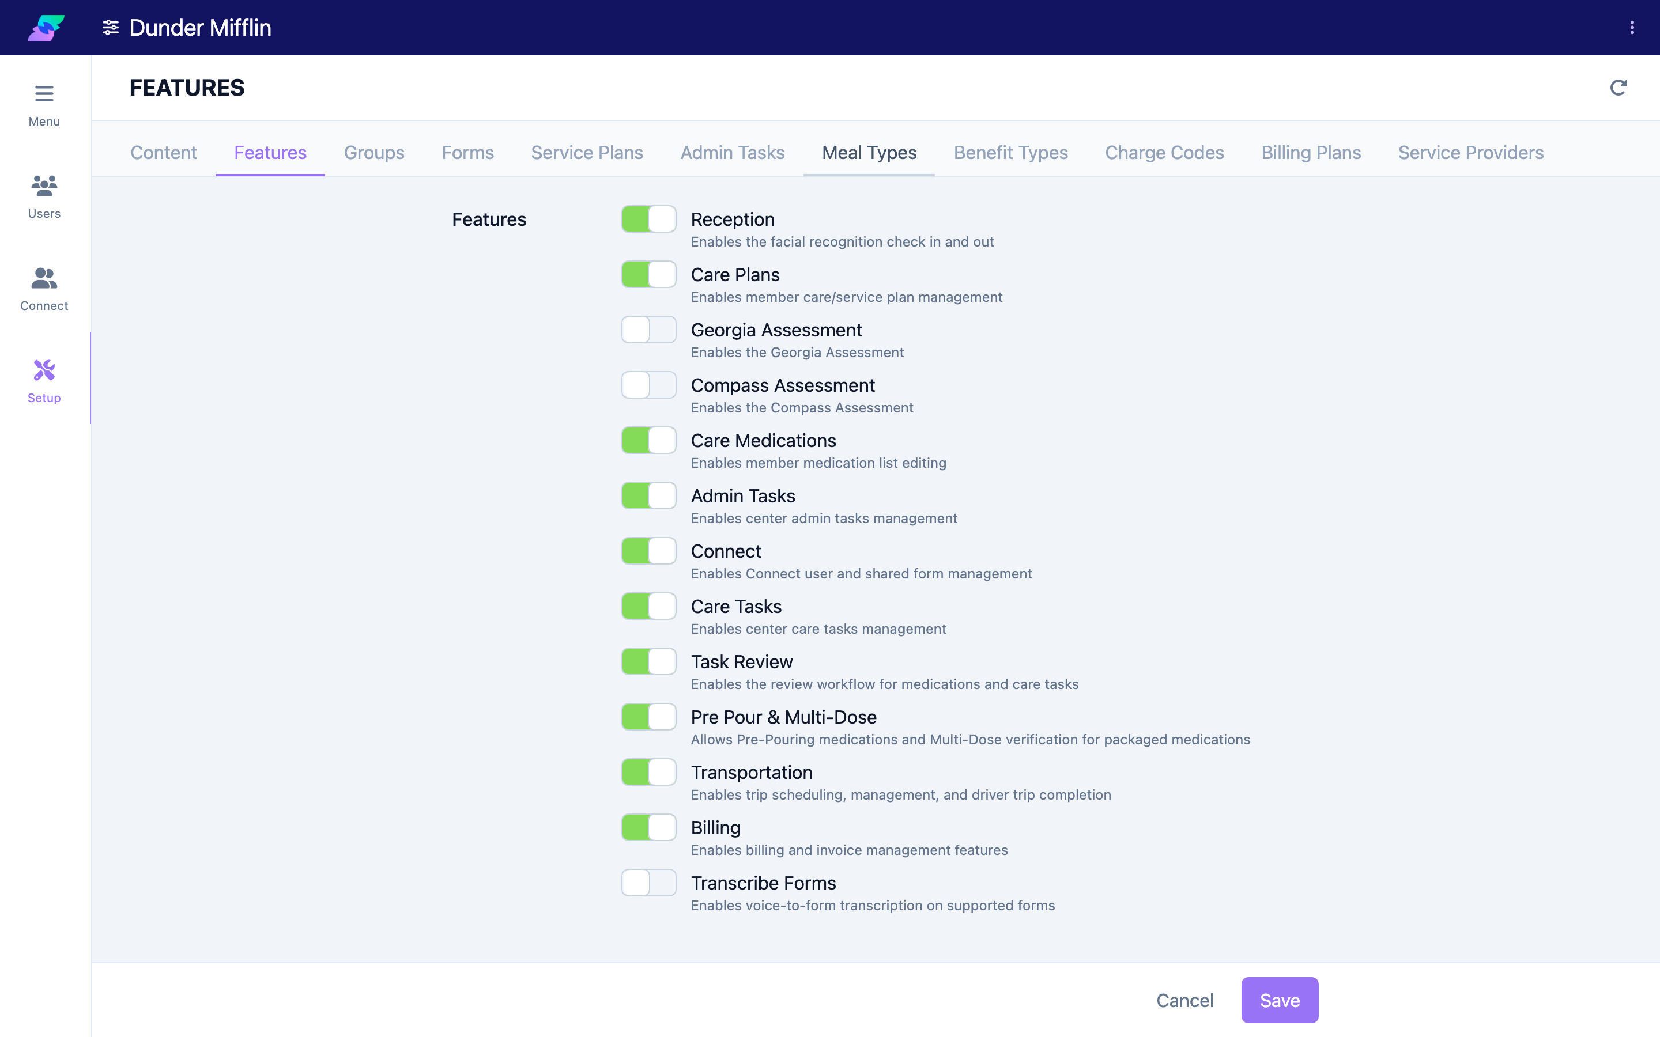The height and width of the screenshot is (1037, 1660).
Task: Switch to the Admin Tasks tab
Action: pyautogui.click(x=733, y=152)
